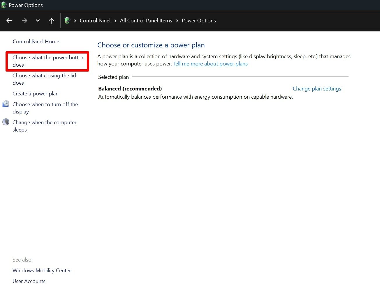Expand chevron after All Control Panel Items

click(177, 21)
